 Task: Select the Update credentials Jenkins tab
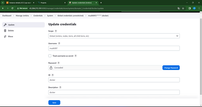(83, 3)
